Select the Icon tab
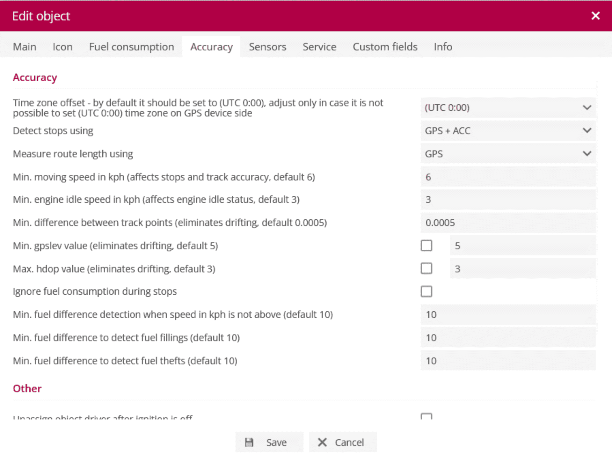Image resolution: width=612 pixels, height=463 pixels. point(62,47)
